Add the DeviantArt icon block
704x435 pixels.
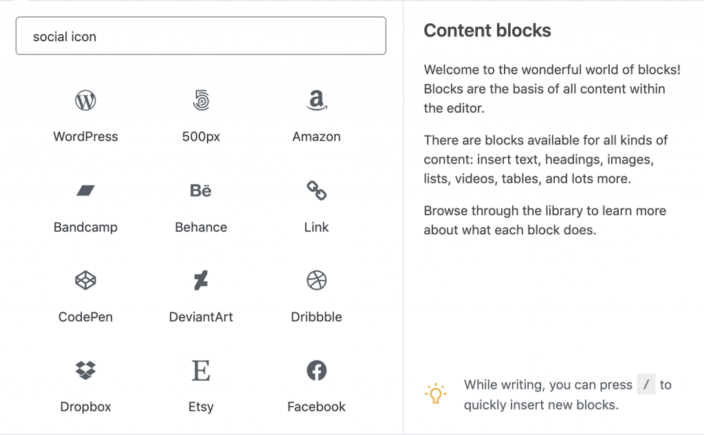[x=201, y=280]
